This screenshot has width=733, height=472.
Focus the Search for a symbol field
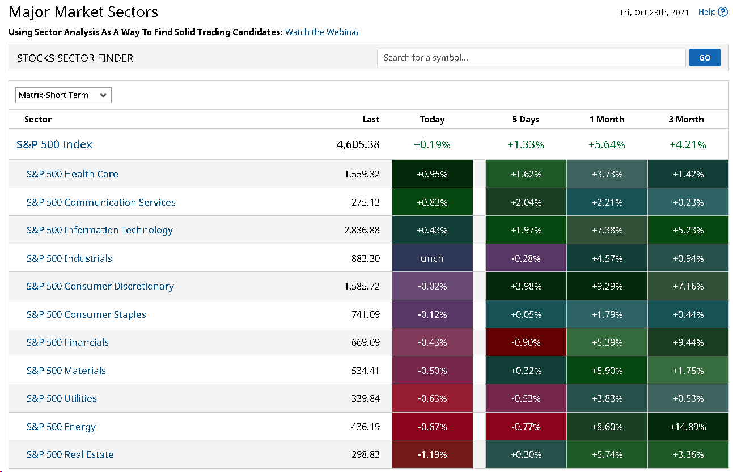(531, 58)
